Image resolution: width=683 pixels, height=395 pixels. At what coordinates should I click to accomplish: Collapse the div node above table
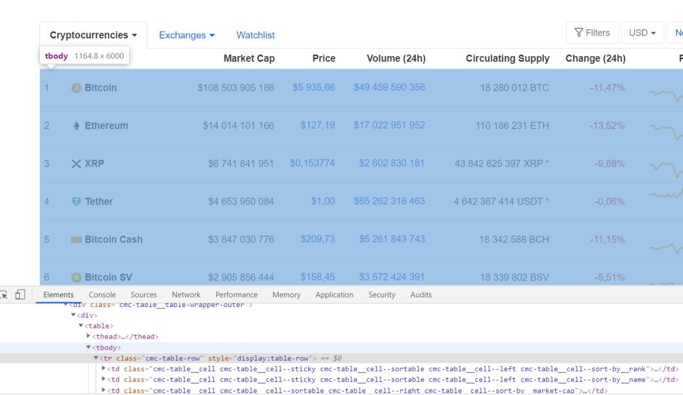coord(73,315)
